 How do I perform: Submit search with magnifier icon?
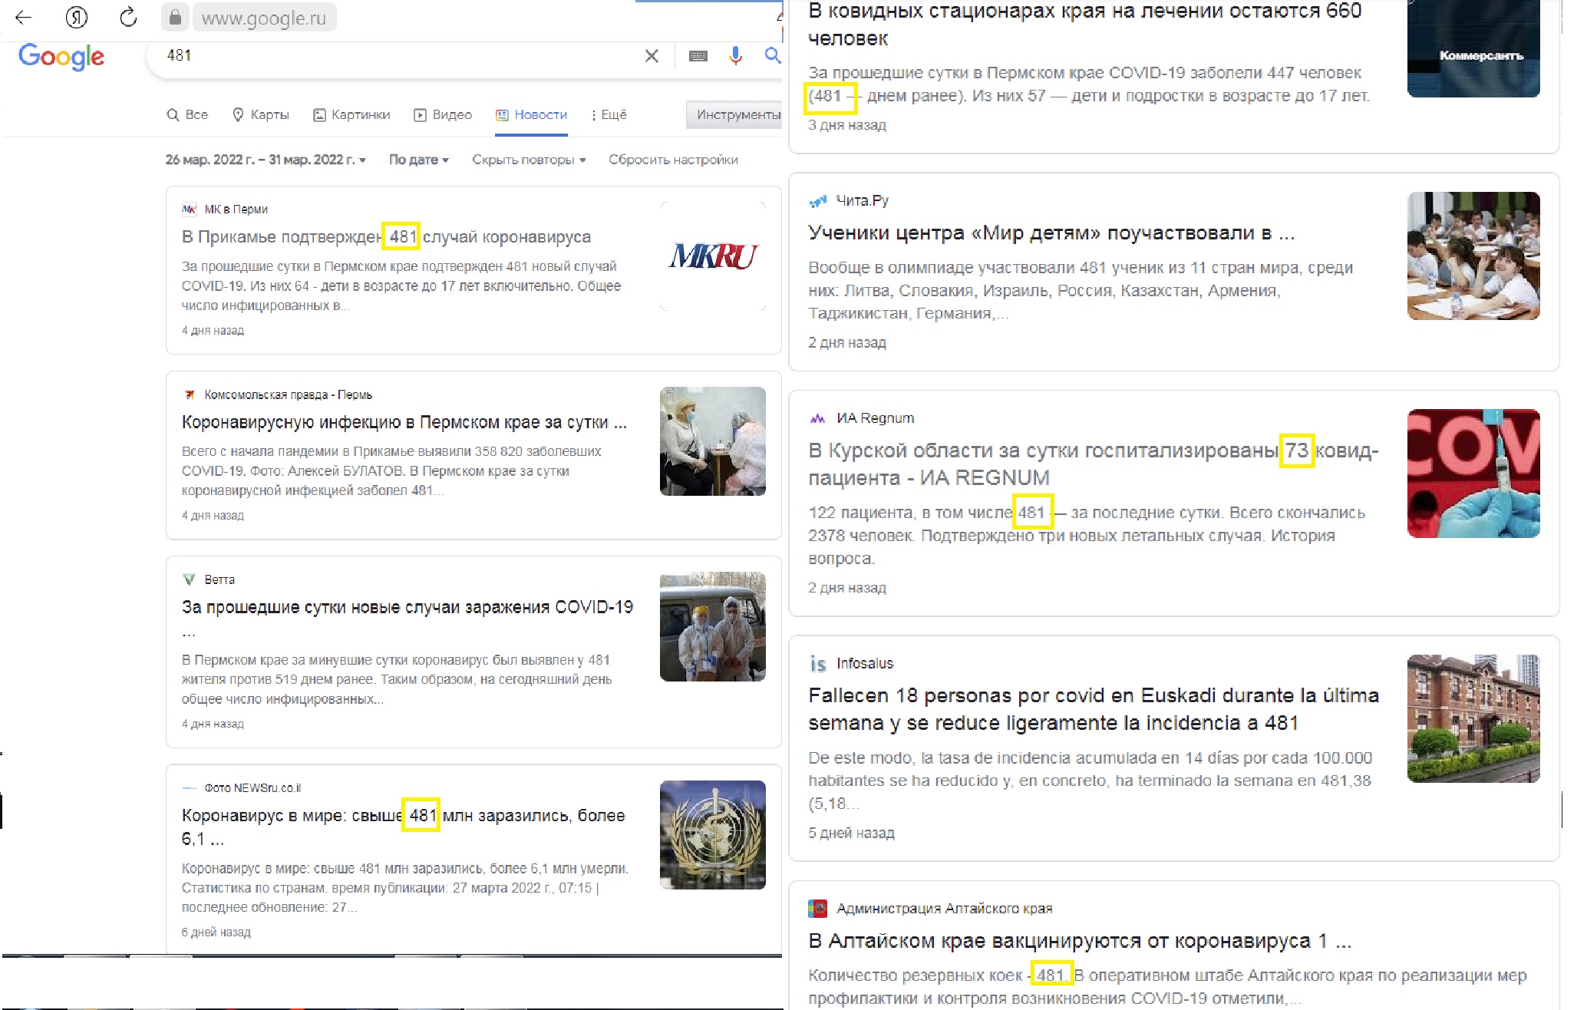pyautogui.click(x=772, y=55)
